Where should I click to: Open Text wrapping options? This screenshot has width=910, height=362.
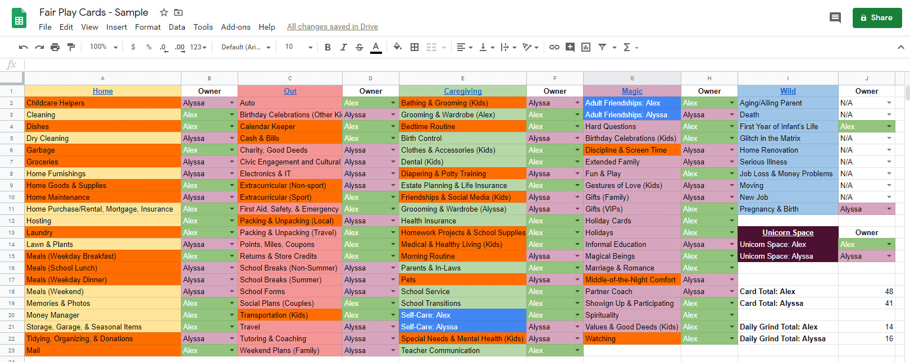tap(508, 47)
